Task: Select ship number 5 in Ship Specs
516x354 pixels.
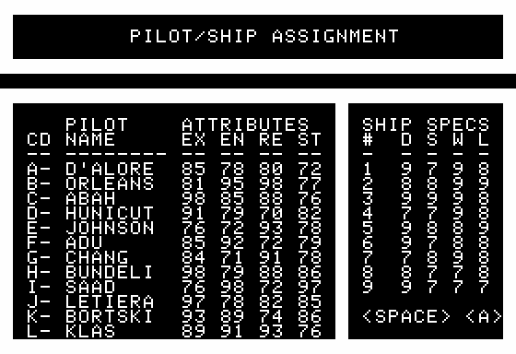Action: coord(368,228)
